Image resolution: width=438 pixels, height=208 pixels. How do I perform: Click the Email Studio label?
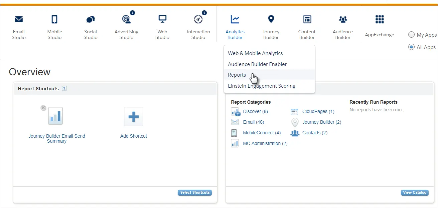(19, 35)
